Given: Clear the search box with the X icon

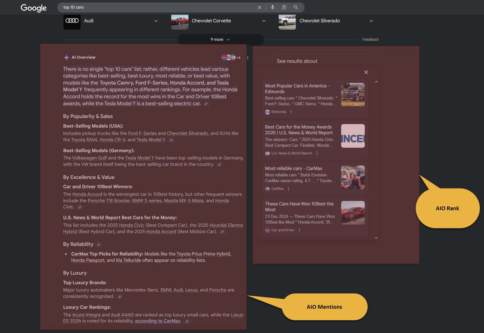Looking at the screenshot, I should [260, 7].
